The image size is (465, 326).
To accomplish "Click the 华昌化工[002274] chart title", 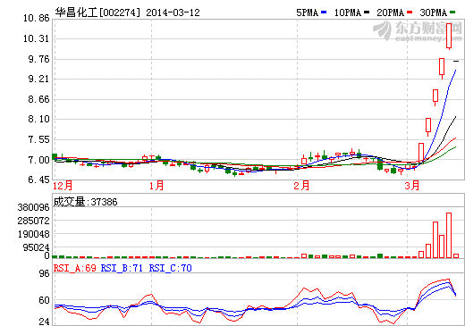I will pos(97,13).
